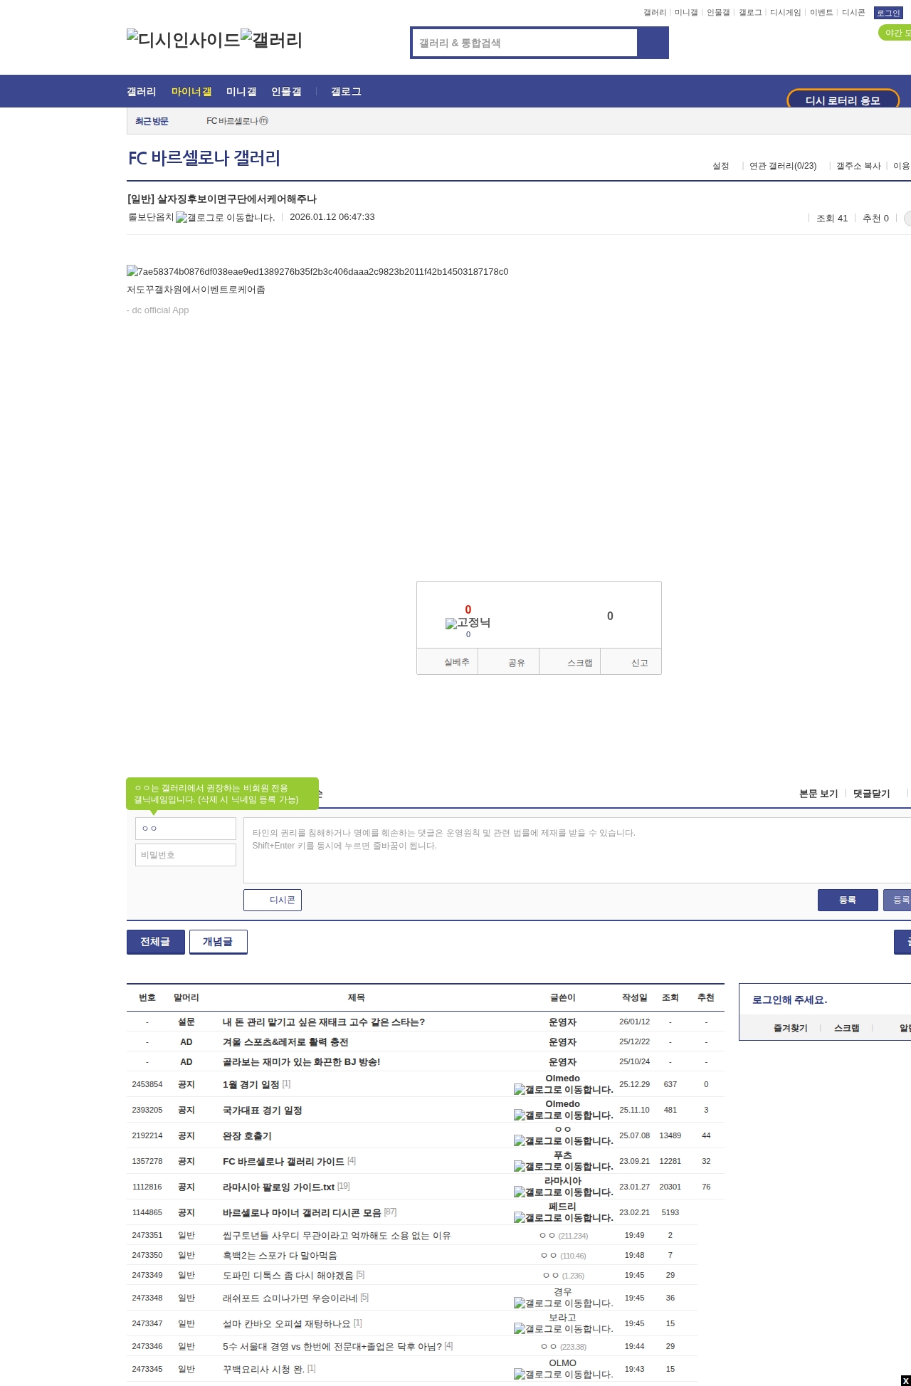The image size is (911, 1386).
Task: Click the blue search button beside the search field
Action: (653, 43)
